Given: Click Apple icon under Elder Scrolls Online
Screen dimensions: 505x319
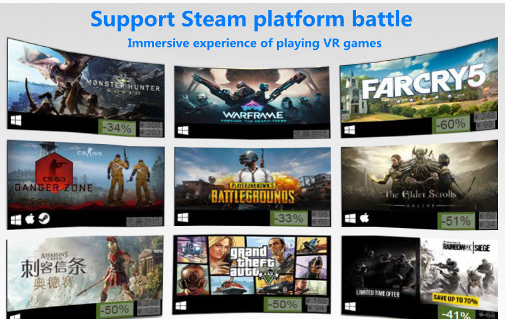Looking at the screenshot, I should pos(364,218).
